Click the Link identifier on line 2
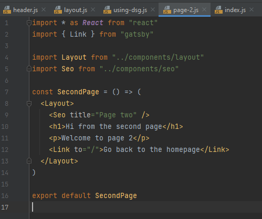Image resolution: width=262 pixels, height=219 pixels. 78,35
